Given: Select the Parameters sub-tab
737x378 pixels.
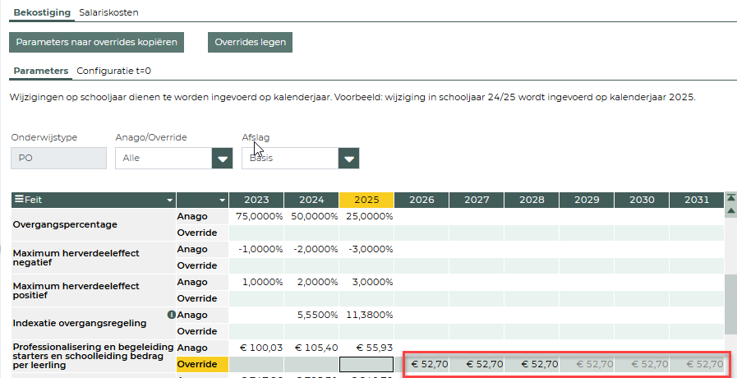Looking at the screenshot, I should coord(40,71).
